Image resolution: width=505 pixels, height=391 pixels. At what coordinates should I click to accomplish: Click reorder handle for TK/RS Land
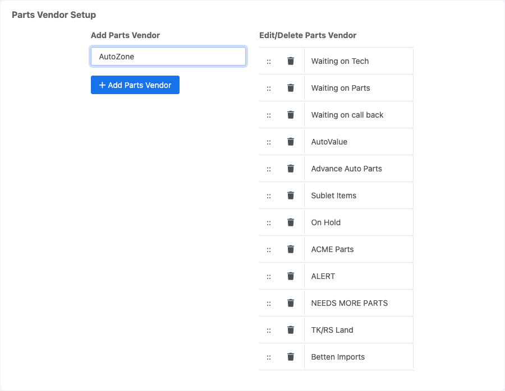(x=269, y=331)
